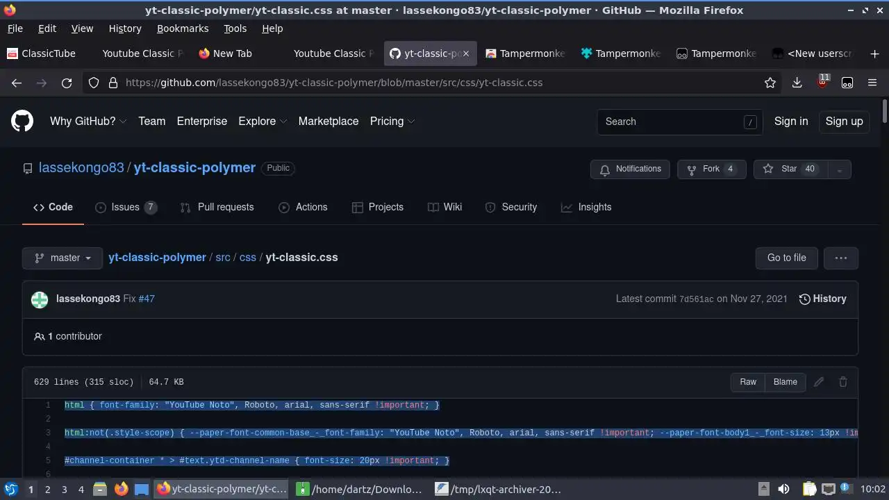Open the Actions repository tab
The width and height of the screenshot is (889, 500).
click(303, 207)
